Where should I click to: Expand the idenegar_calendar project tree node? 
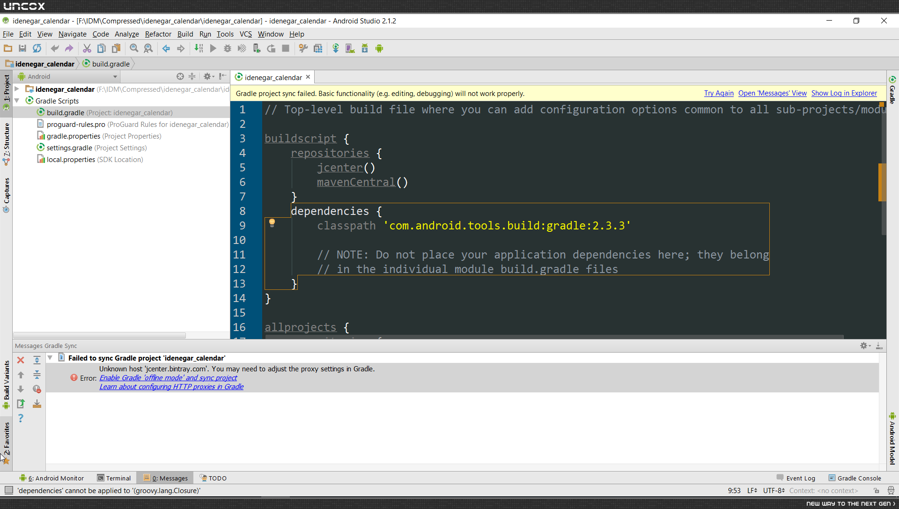[17, 89]
